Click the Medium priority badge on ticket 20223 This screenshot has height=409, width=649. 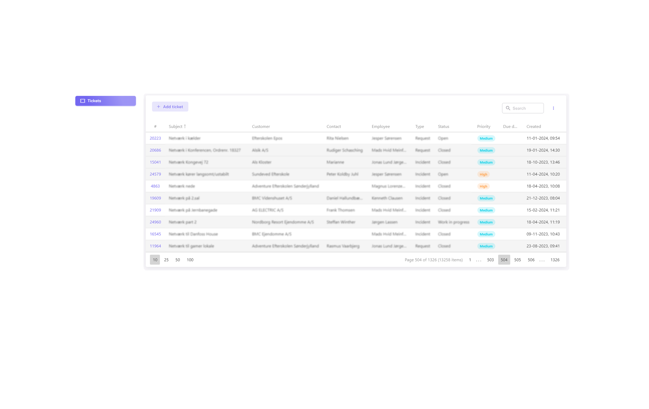click(x=486, y=138)
